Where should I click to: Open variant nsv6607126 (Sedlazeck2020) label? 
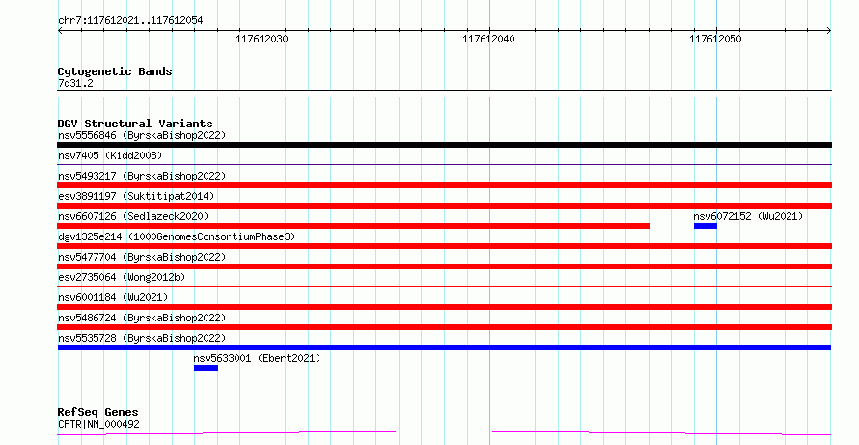(133, 216)
